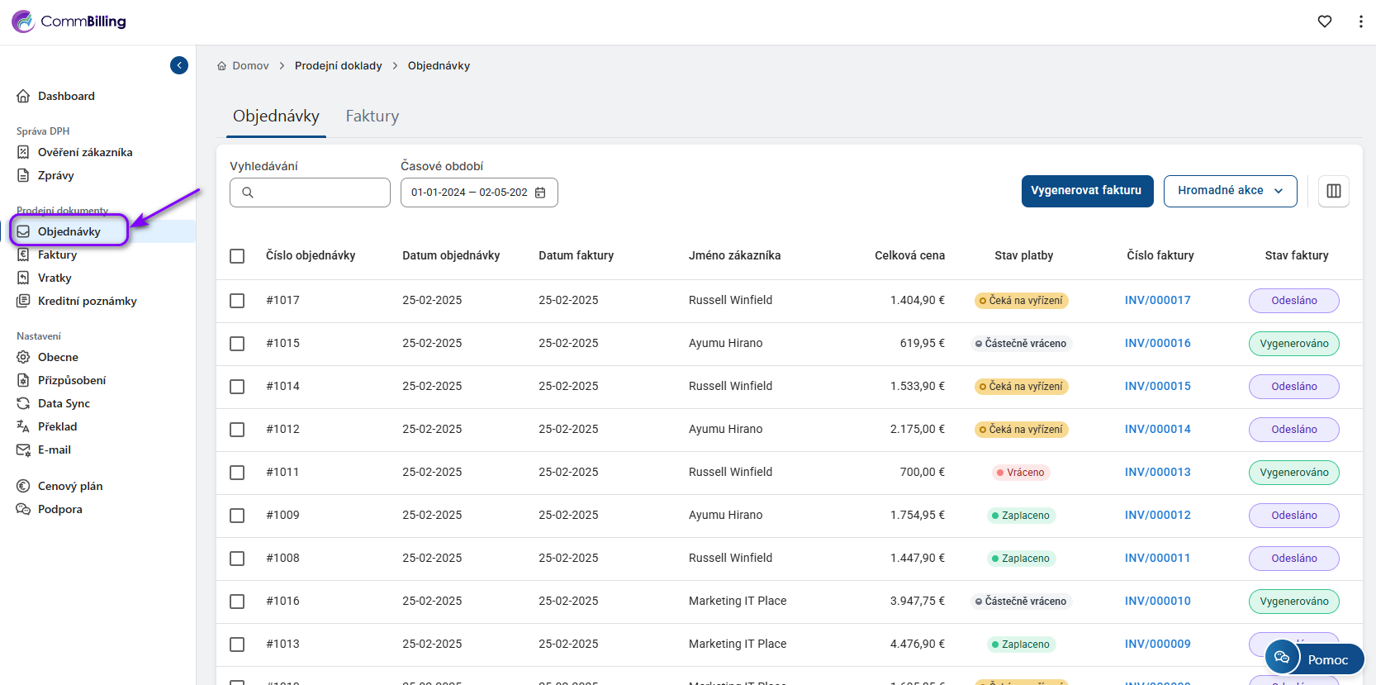Open invoice link INV/000017
The width and height of the screenshot is (1376, 685).
tap(1157, 301)
